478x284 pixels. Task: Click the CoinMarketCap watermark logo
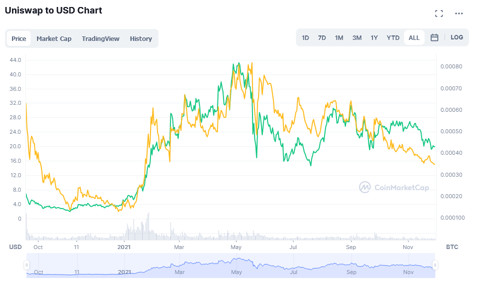coord(394,187)
